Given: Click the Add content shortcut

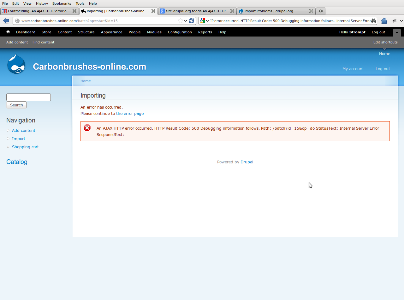Looking at the screenshot, I should pyautogui.click(x=17, y=42).
